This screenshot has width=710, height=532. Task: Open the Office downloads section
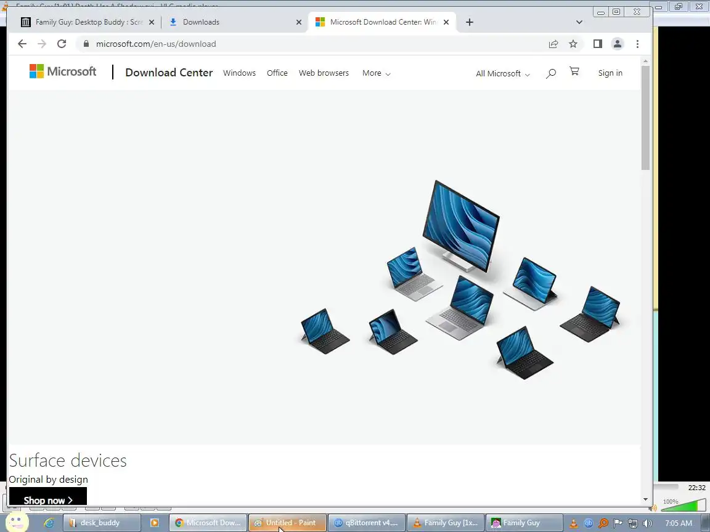pyautogui.click(x=277, y=73)
